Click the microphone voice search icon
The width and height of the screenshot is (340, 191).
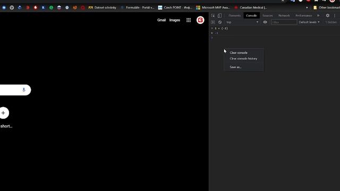[x=24, y=90]
